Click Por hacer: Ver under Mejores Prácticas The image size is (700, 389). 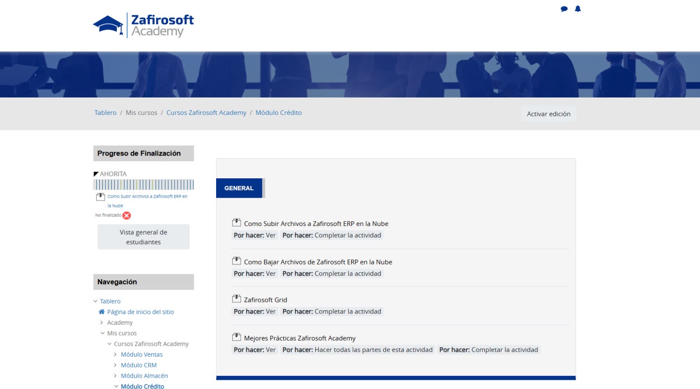click(x=255, y=350)
